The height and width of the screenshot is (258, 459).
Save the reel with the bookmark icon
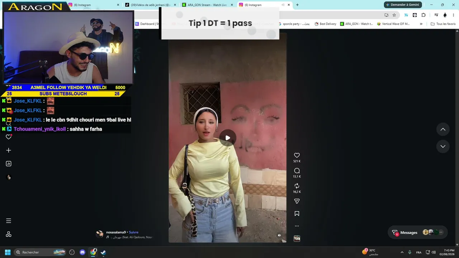[x=297, y=214]
